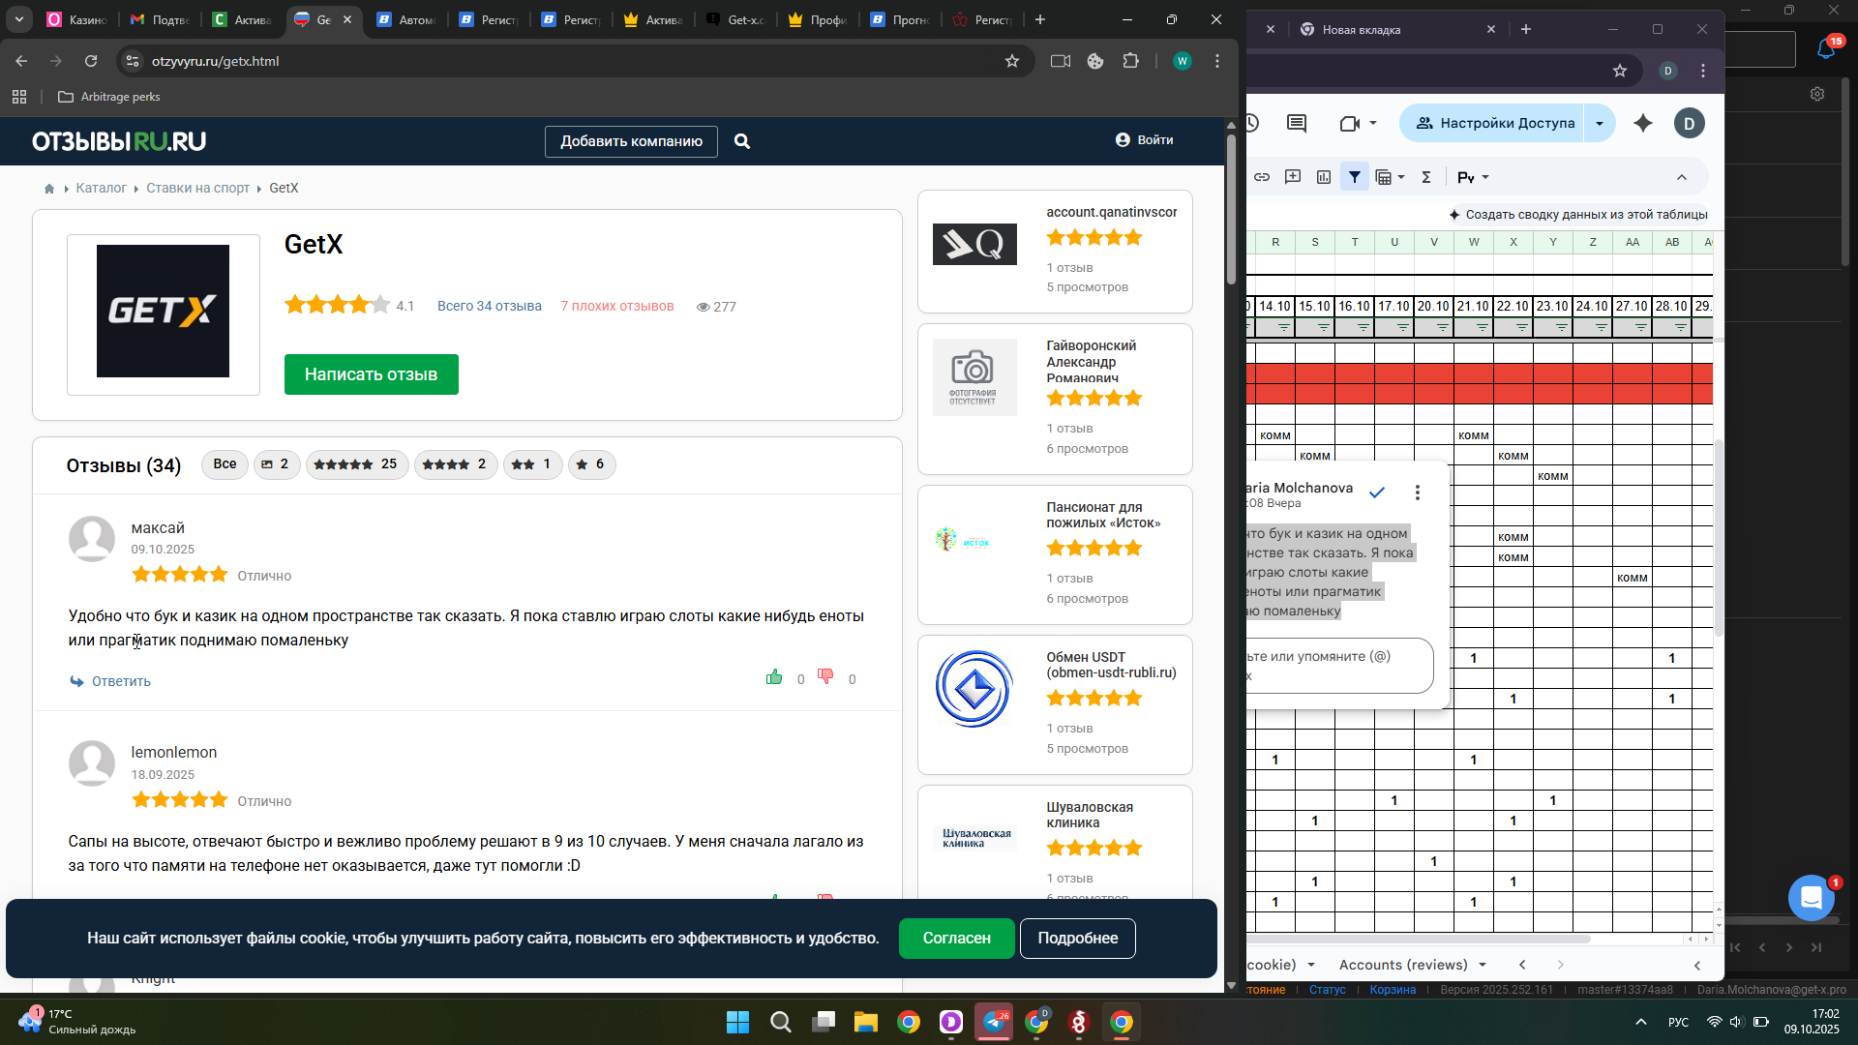Viewport: 1858px width, 1045px height.
Task: Select the Все reviews filter tab
Action: [x=225, y=464]
